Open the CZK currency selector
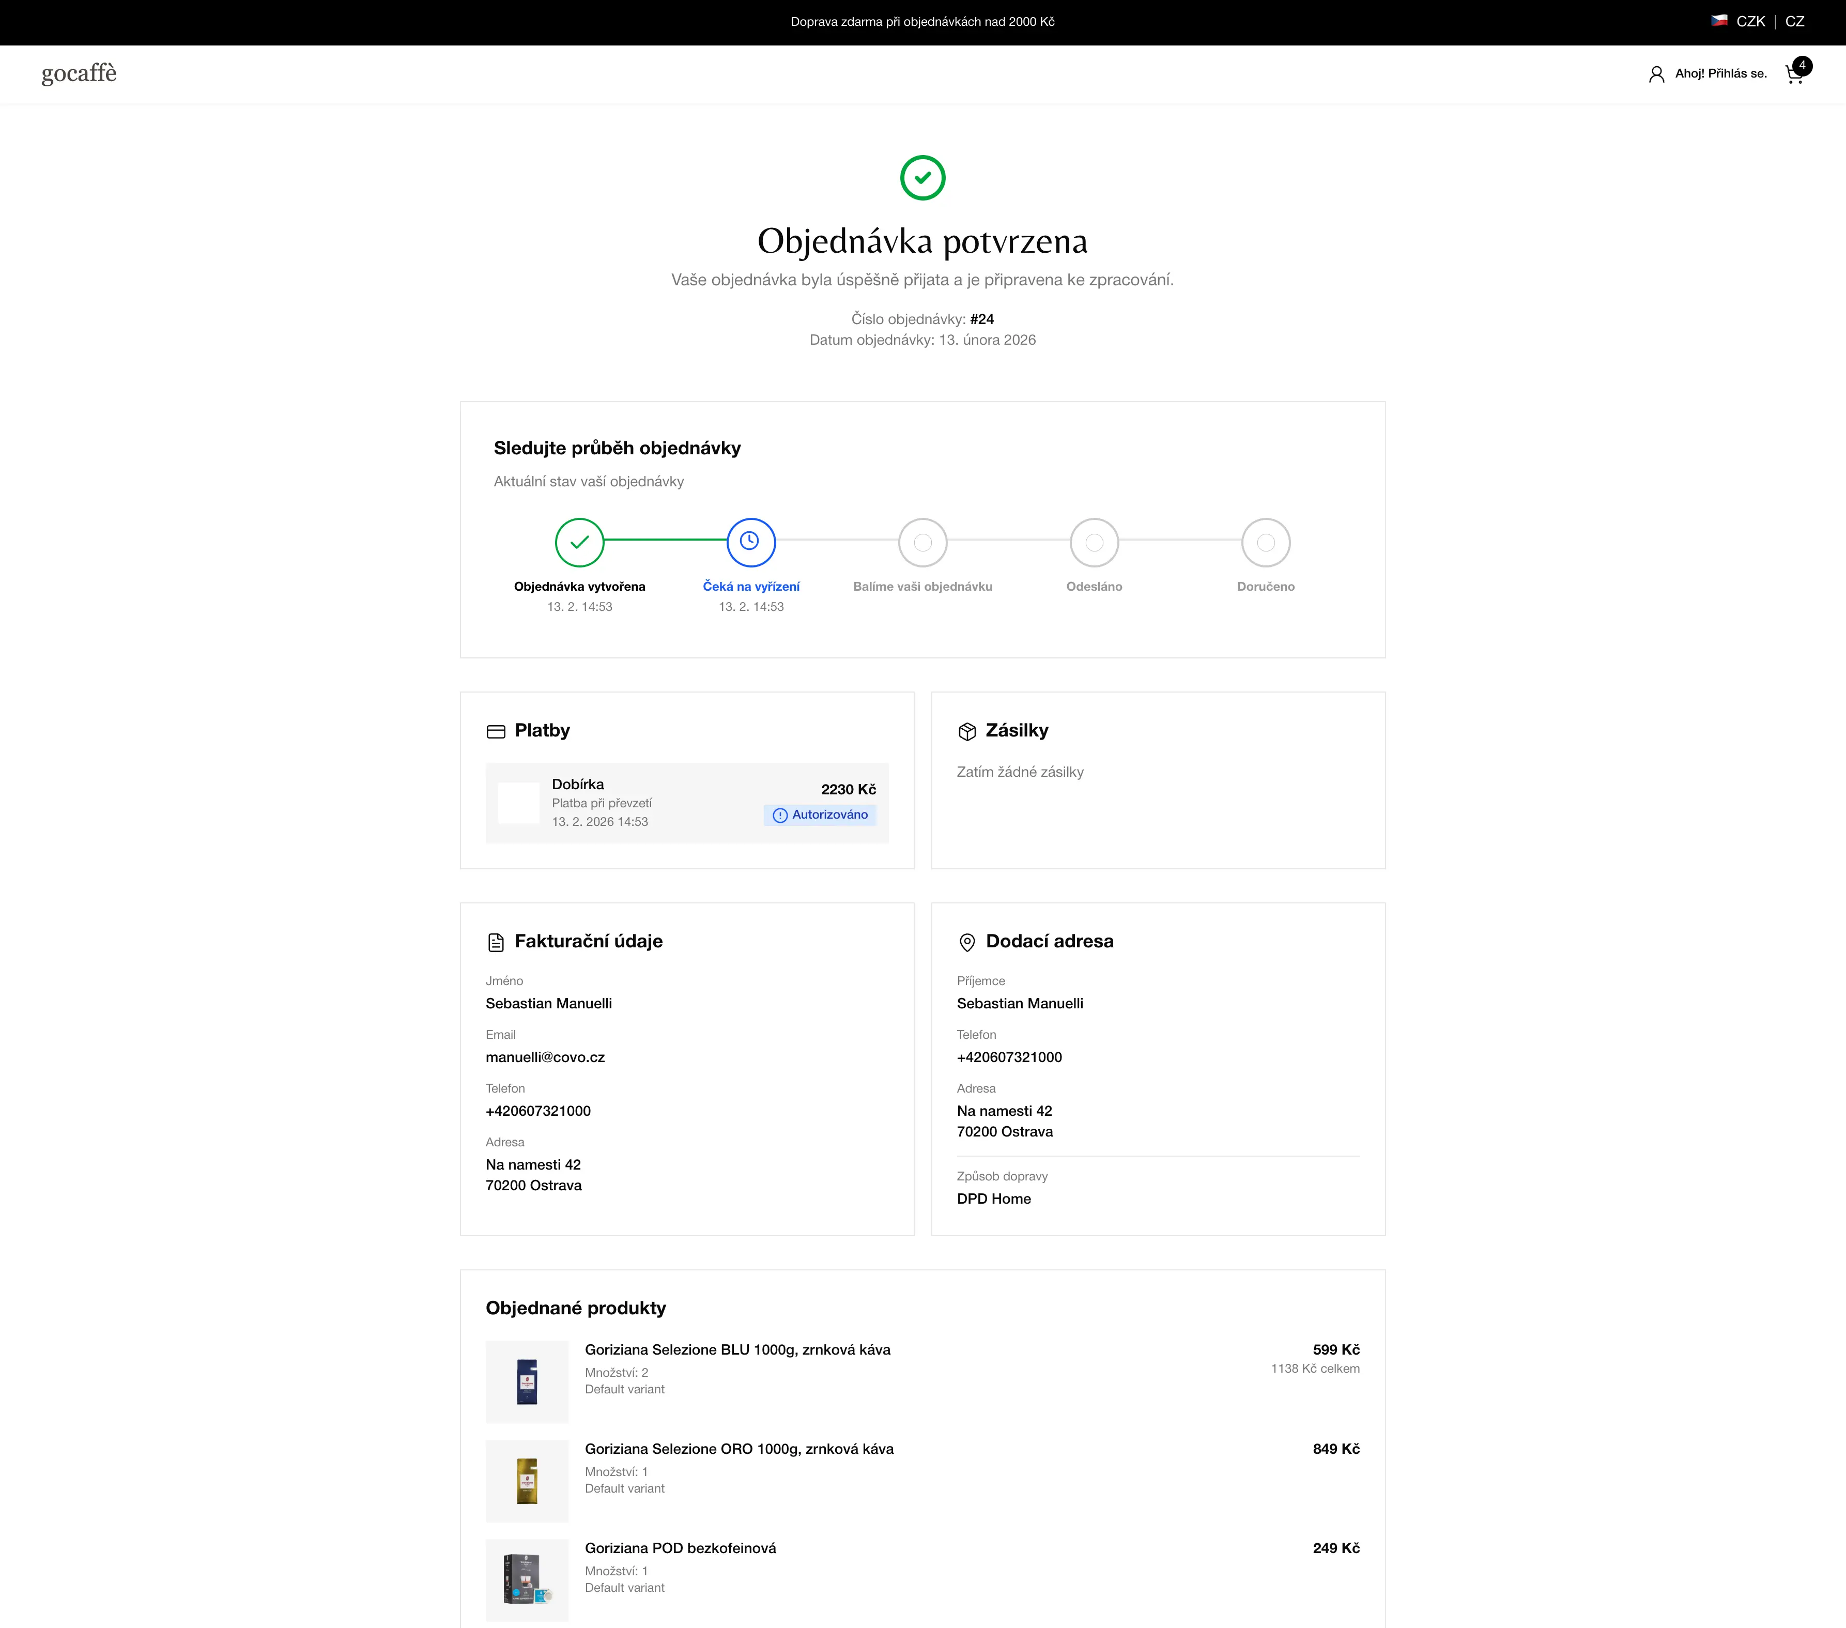Screen dimensions: 1846x1628 pyautogui.click(x=1750, y=21)
